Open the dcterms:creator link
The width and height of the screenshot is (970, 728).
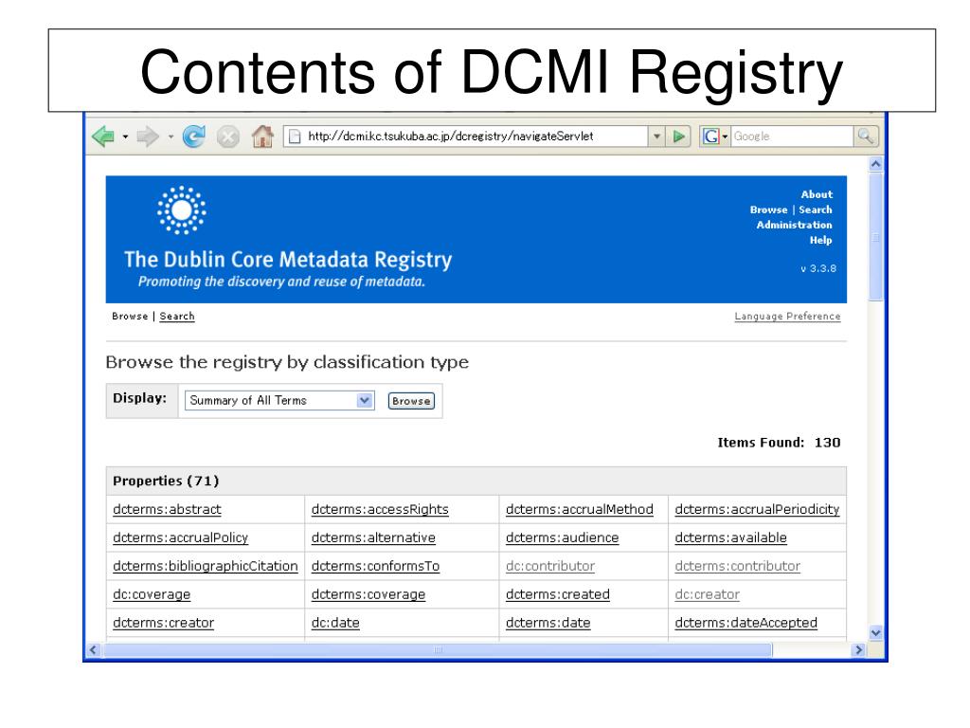pyautogui.click(x=163, y=624)
